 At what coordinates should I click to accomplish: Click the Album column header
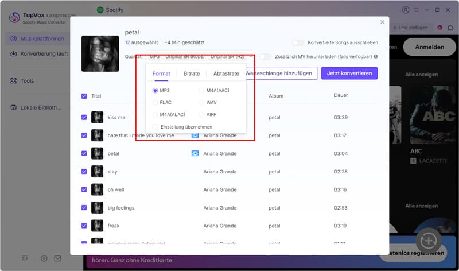point(276,96)
